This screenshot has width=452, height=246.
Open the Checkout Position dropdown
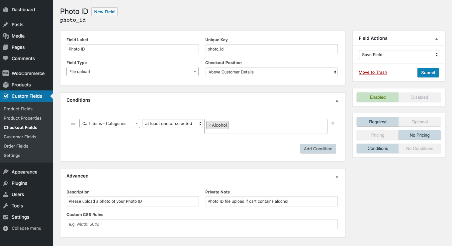271,72
